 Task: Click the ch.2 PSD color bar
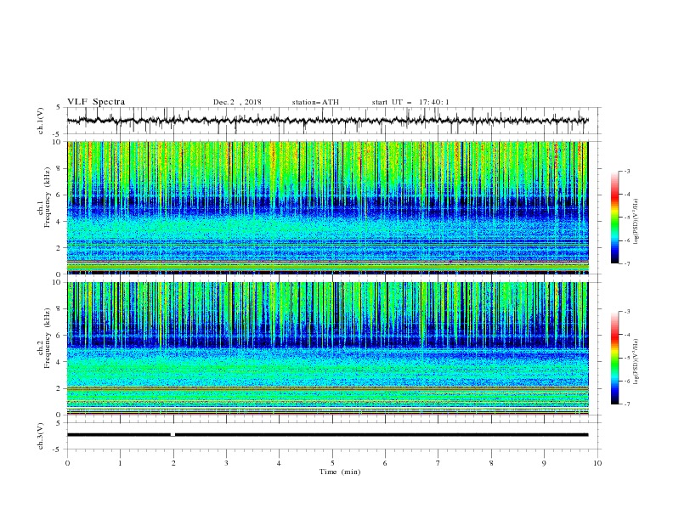(615, 358)
